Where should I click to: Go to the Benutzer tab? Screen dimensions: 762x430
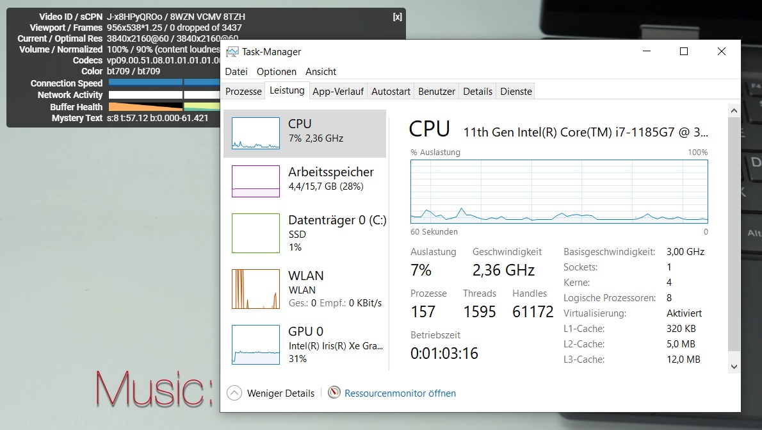pos(437,92)
